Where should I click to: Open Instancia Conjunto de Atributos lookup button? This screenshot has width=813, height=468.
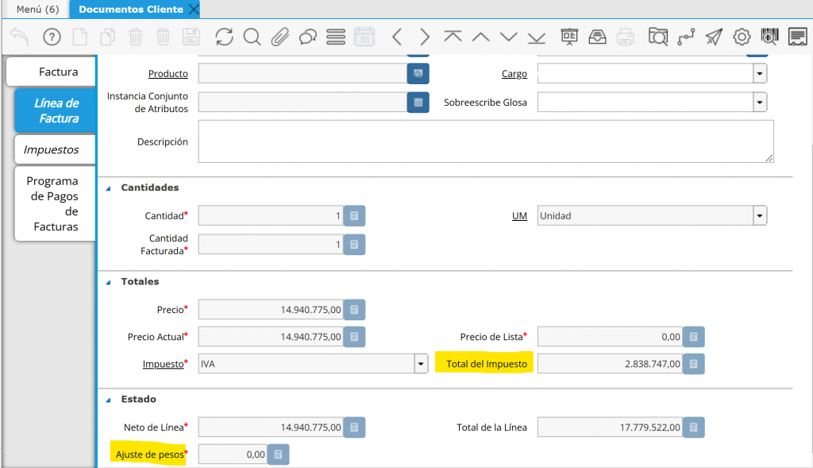(418, 102)
